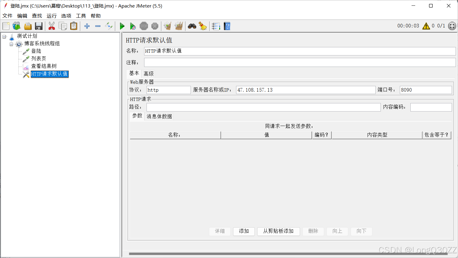The width and height of the screenshot is (458, 258).
Task: Click the Copy icon in toolbar
Action: 63,26
